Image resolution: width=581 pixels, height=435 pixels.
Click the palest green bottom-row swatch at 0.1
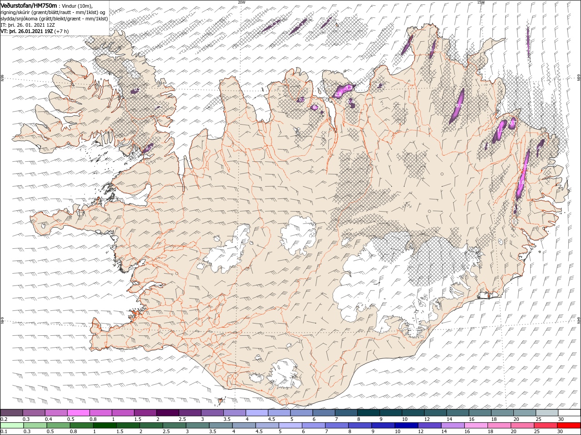11,425
